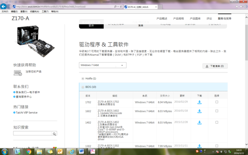248x155 pixels.
Task: Click the 1702 version cell
Action: (88, 102)
